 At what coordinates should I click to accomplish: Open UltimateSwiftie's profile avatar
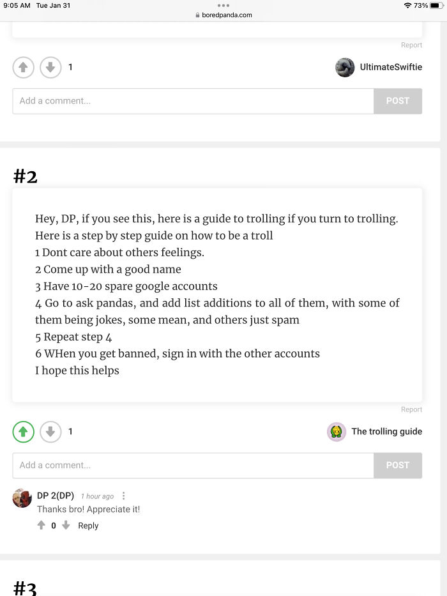345,67
